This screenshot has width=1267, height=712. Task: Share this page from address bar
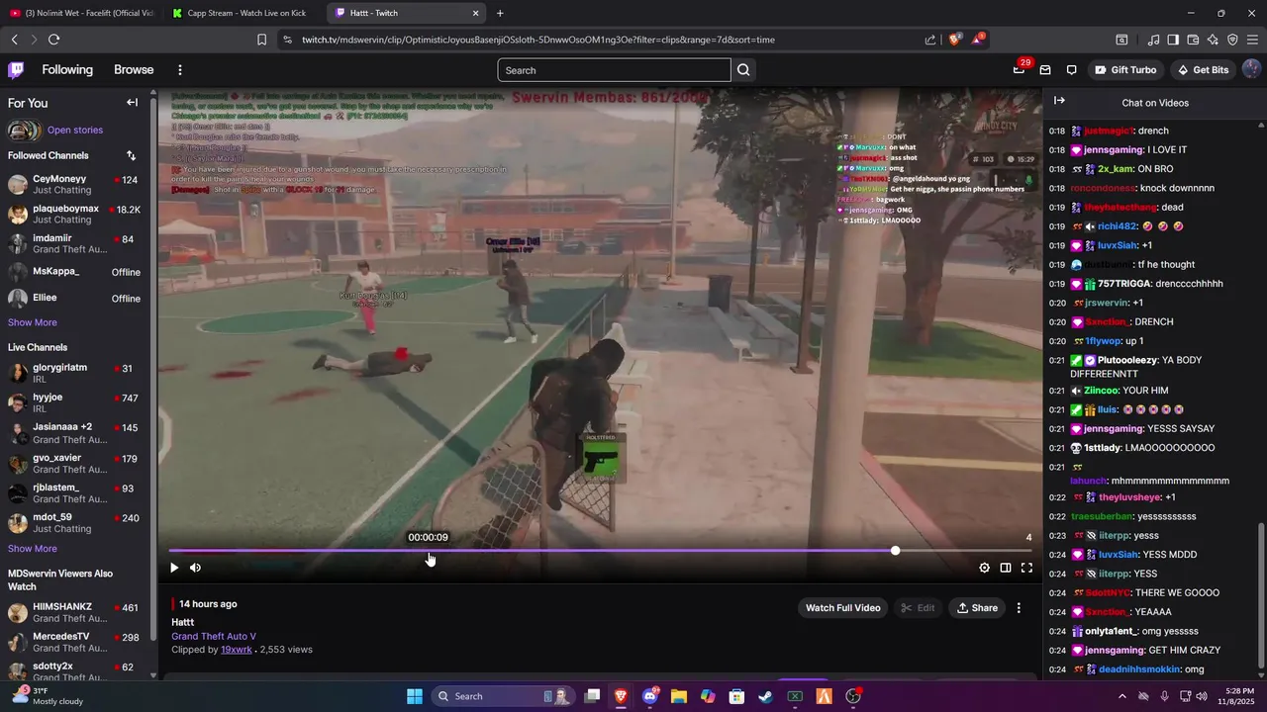[930, 40]
